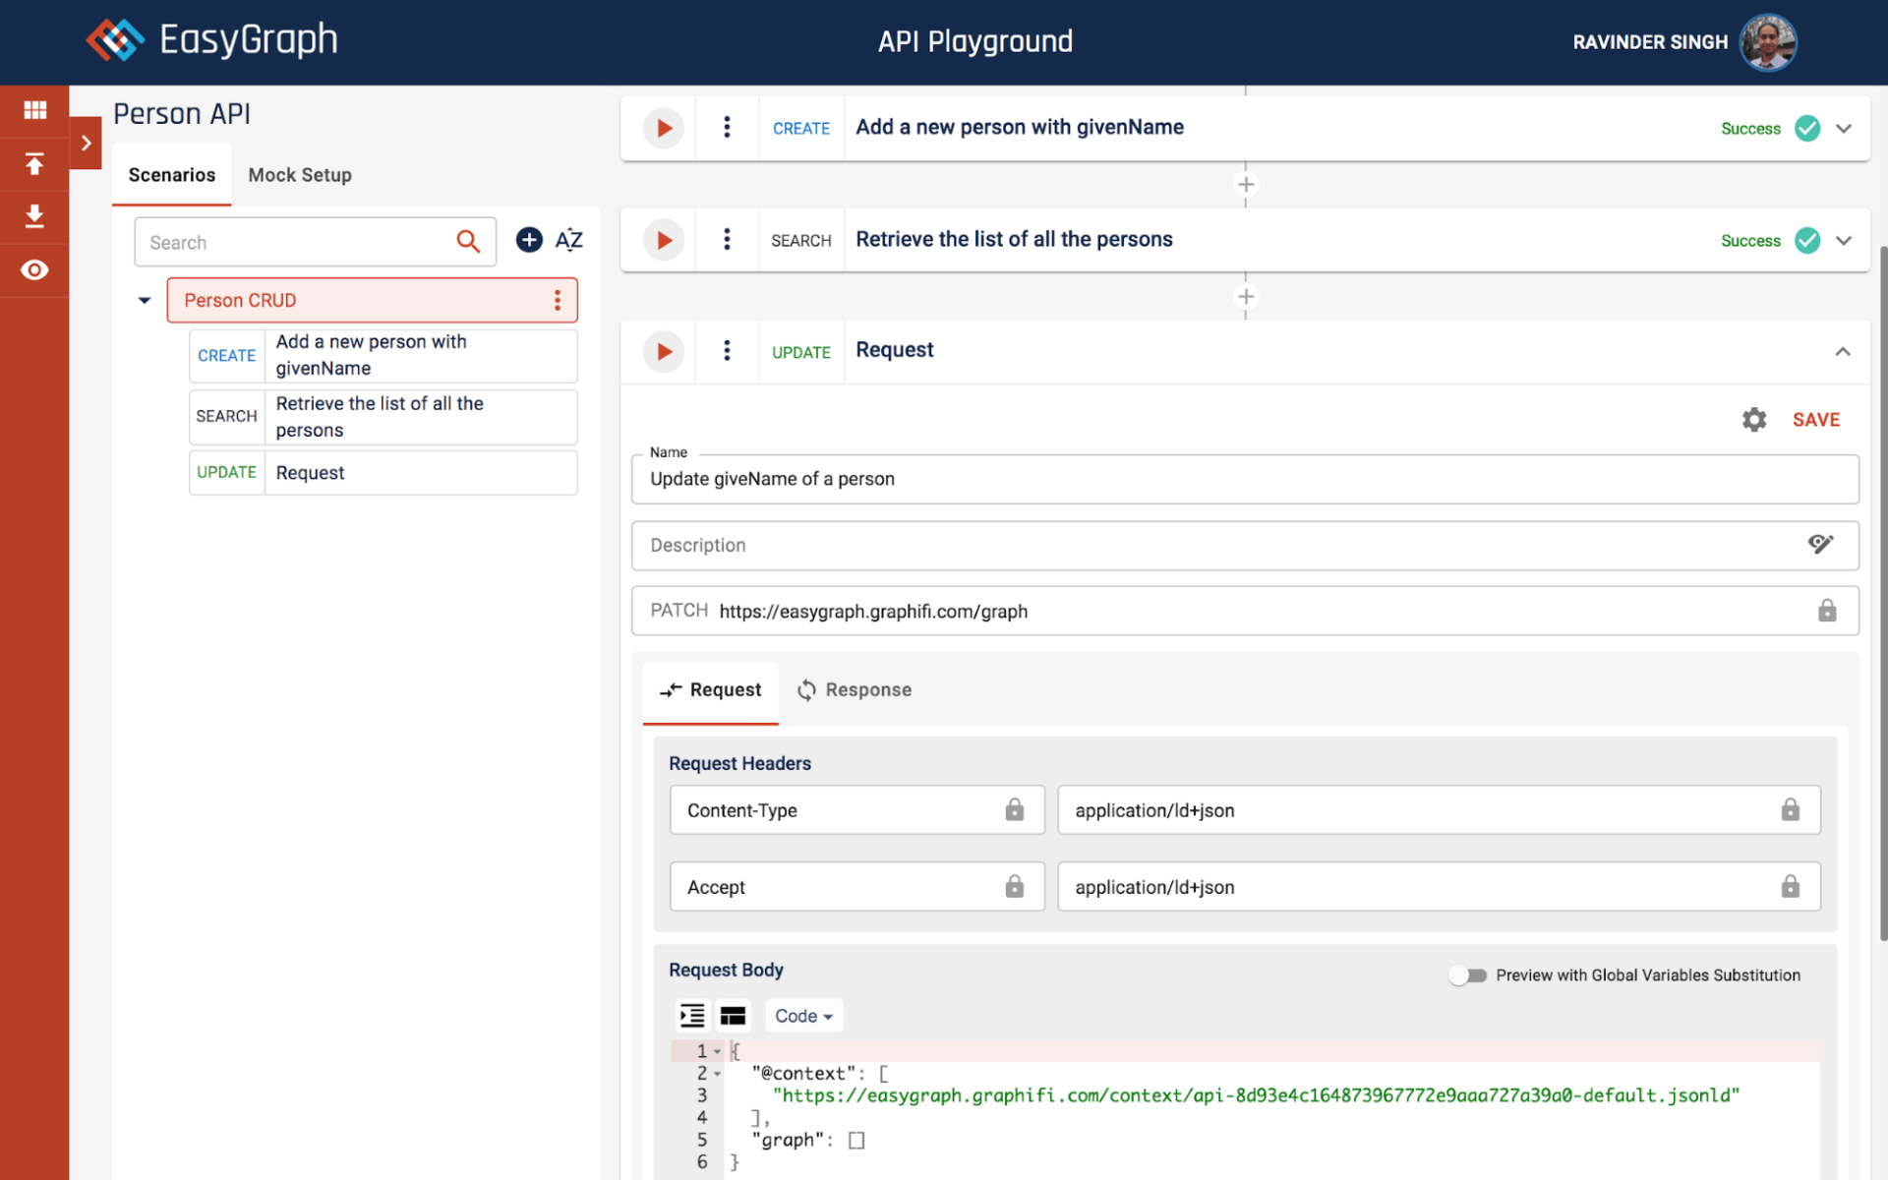1888x1180 pixels.
Task: Click the search magnifier icon
Action: (468, 241)
